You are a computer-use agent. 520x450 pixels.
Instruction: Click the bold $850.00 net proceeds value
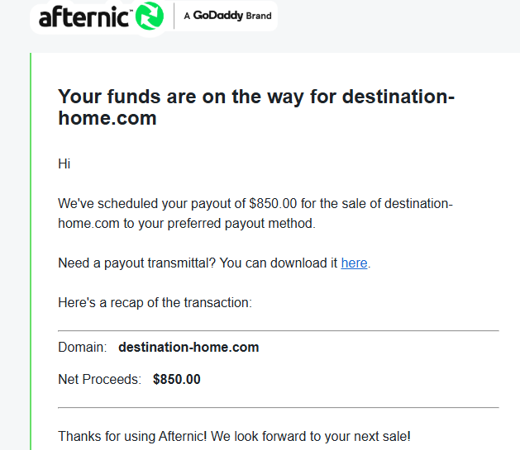[177, 379]
